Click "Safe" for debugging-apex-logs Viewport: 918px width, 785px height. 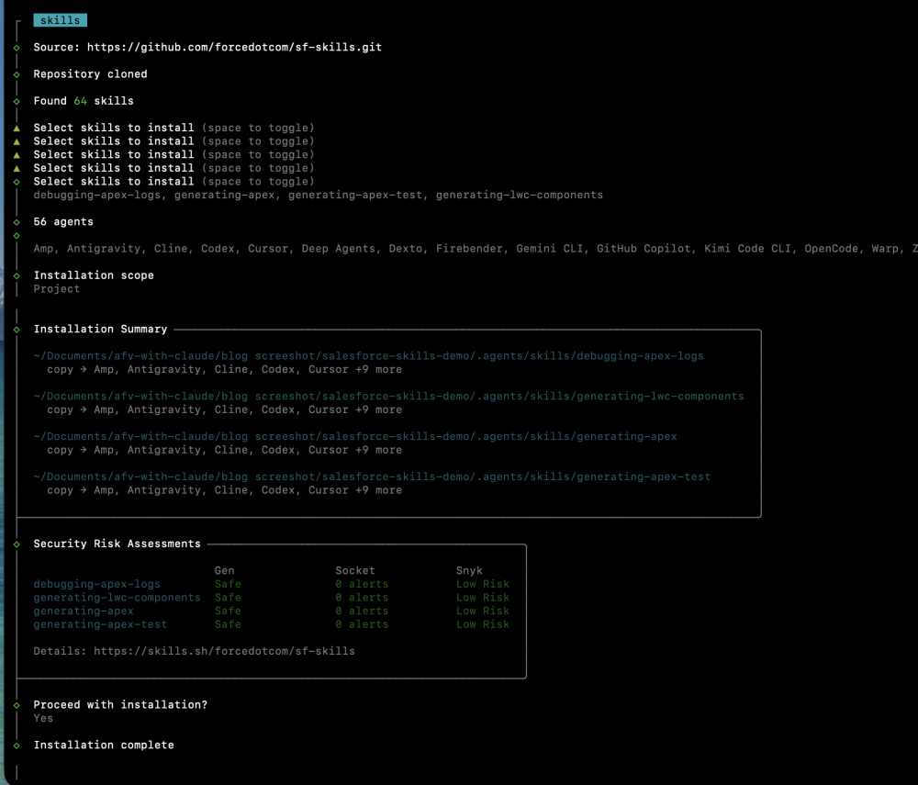(228, 584)
